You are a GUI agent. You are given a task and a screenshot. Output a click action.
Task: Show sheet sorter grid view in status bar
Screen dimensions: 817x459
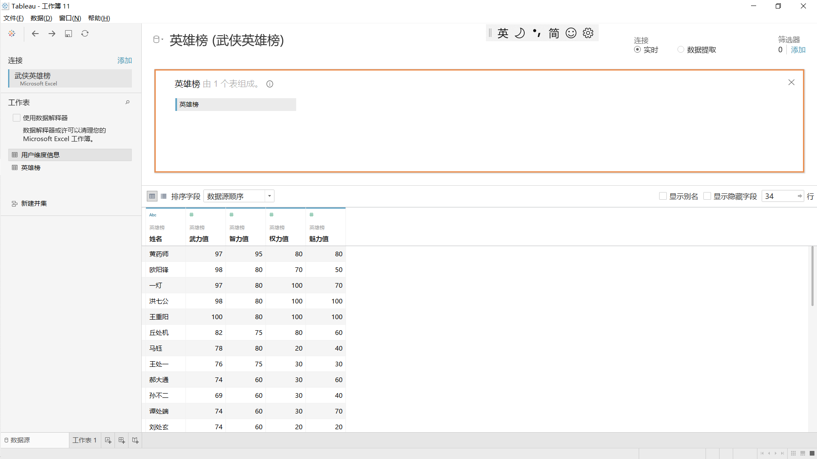click(794, 453)
